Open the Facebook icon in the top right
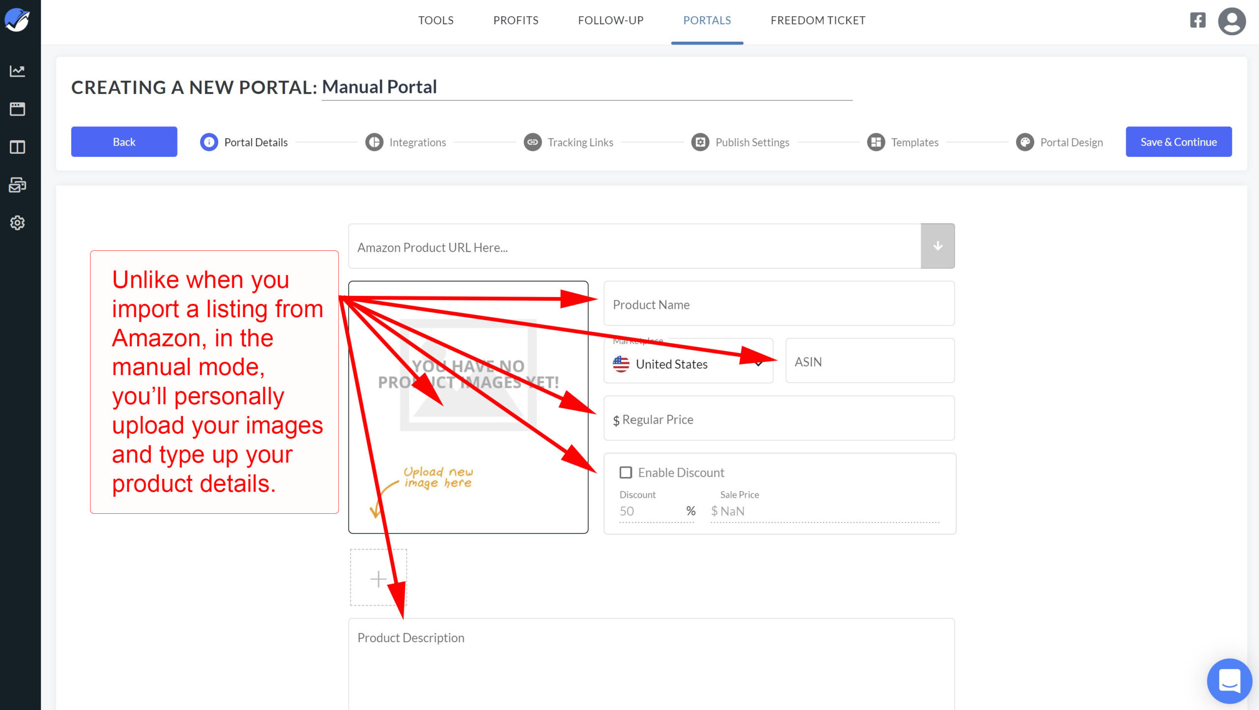This screenshot has width=1259, height=710. pos(1197,20)
